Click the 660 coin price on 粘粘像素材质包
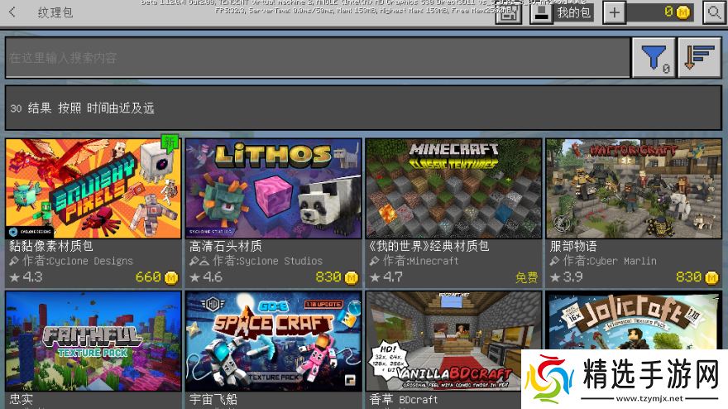 coord(156,277)
